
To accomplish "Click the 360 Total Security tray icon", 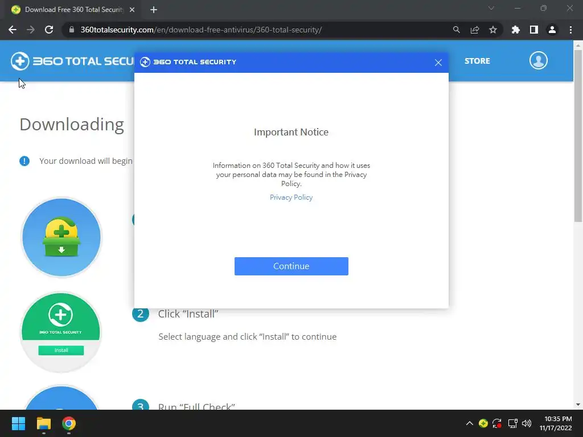I will [483, 423].
